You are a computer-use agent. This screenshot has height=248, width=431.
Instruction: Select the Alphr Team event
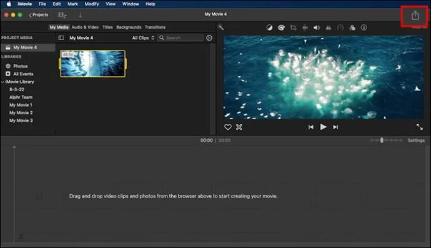coord(21,97)
